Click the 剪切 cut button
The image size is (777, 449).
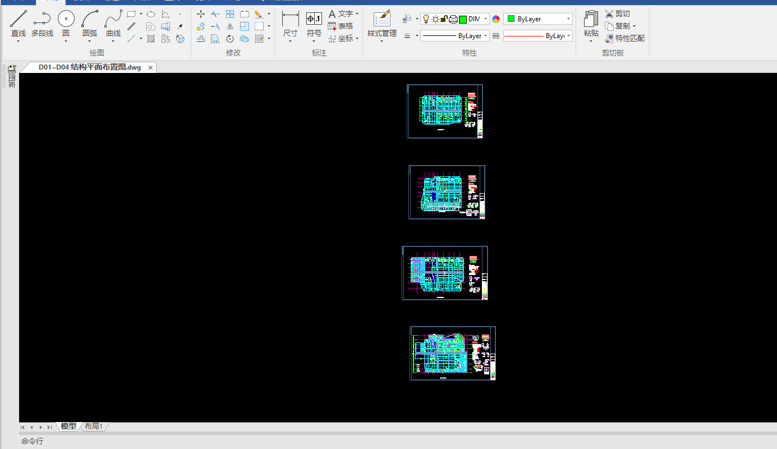(x=618, y=14)
